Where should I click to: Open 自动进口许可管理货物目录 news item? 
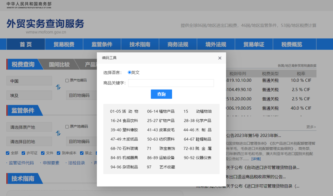(263, 168)
